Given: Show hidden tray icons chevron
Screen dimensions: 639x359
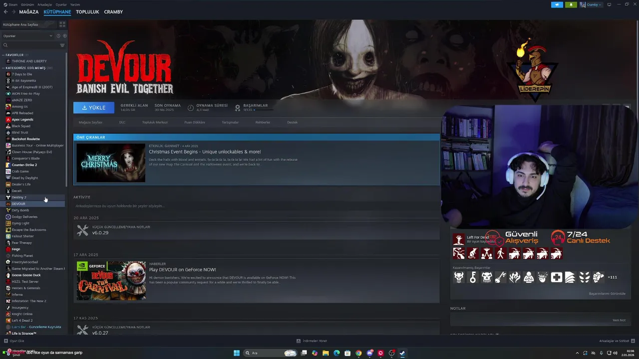Looking at the screenshot, I should click(x=578, y=353).
